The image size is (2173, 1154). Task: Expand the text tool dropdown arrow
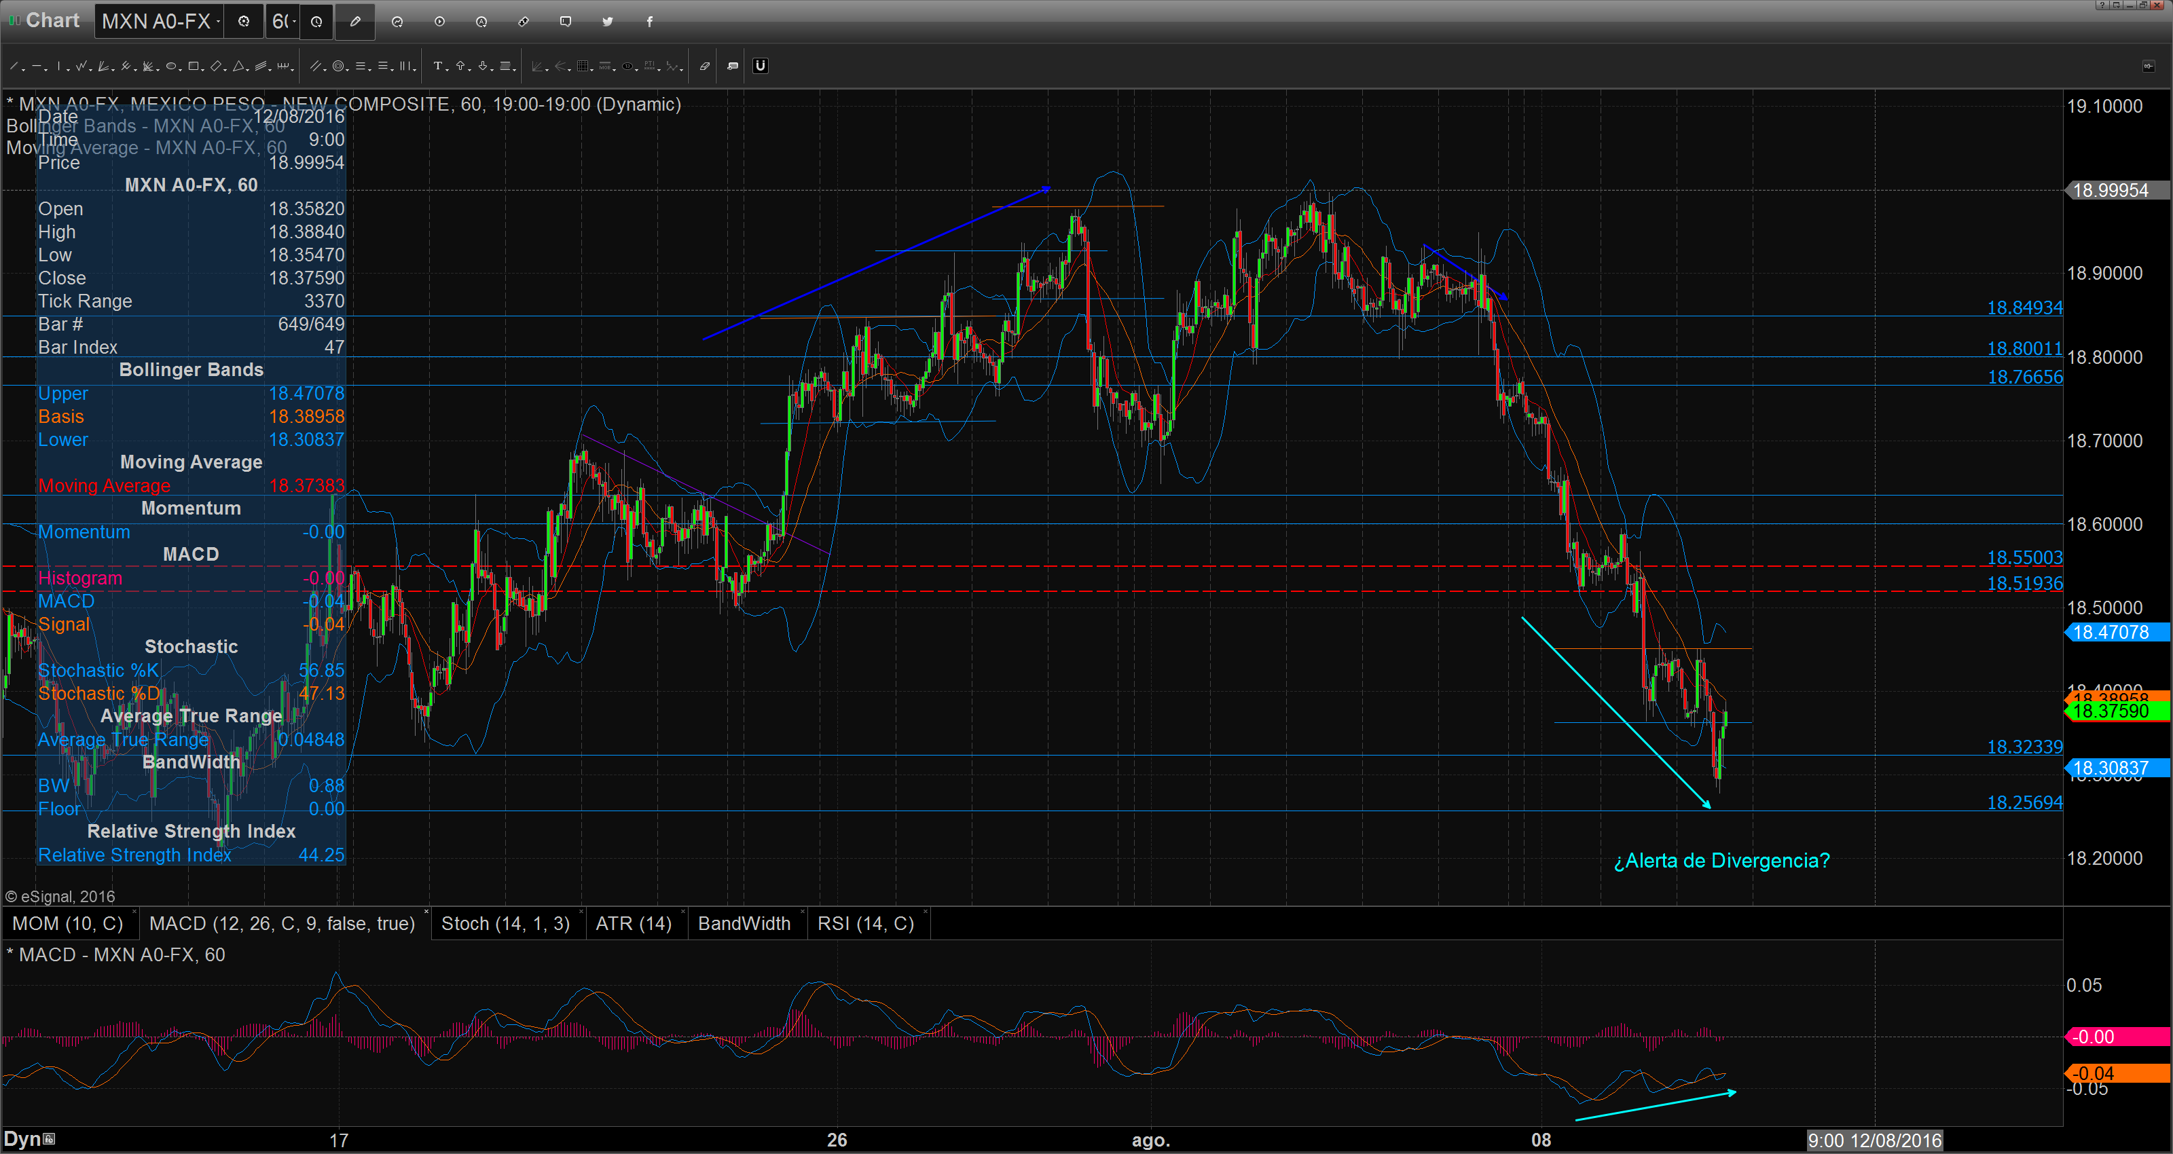tap(447, 69)
